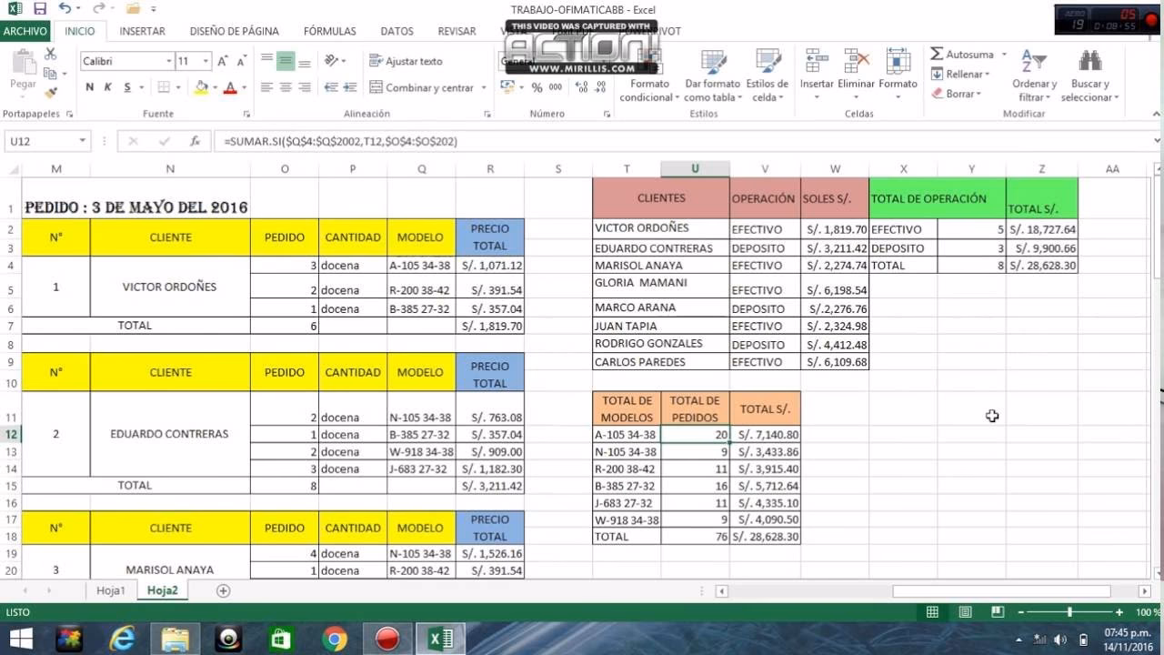
Task: Switch to the Hoja1 sheet tab
Action: [111, 590]
